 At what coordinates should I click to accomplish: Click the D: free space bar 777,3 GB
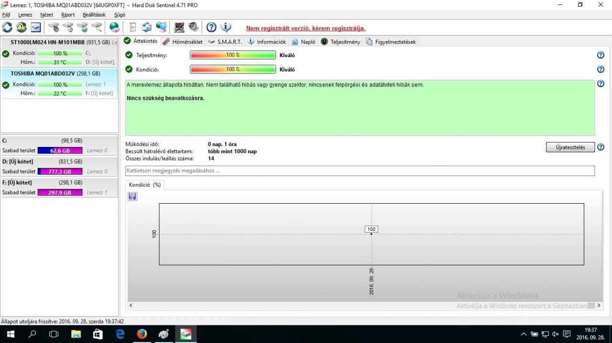(60, 172)
